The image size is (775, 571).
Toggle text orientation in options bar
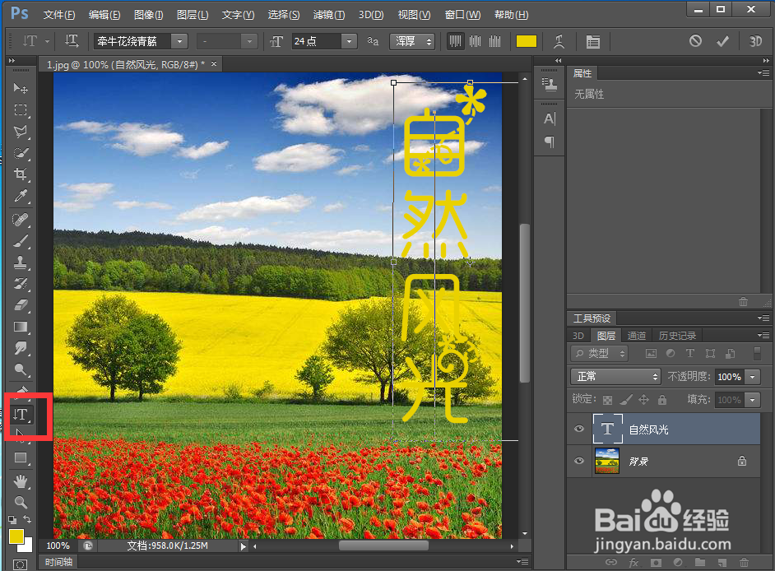[x=72, y=41]
